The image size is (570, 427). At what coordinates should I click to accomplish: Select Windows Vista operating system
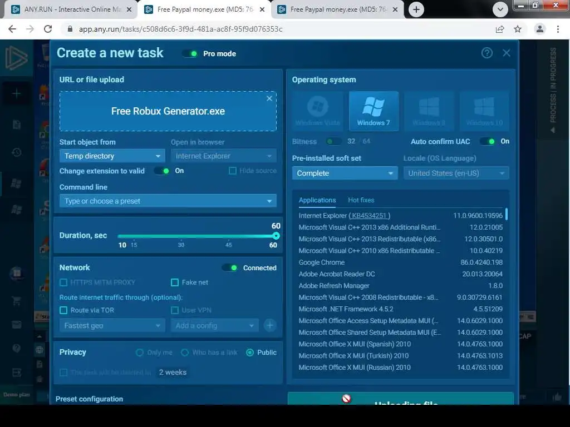pos(318,111)
